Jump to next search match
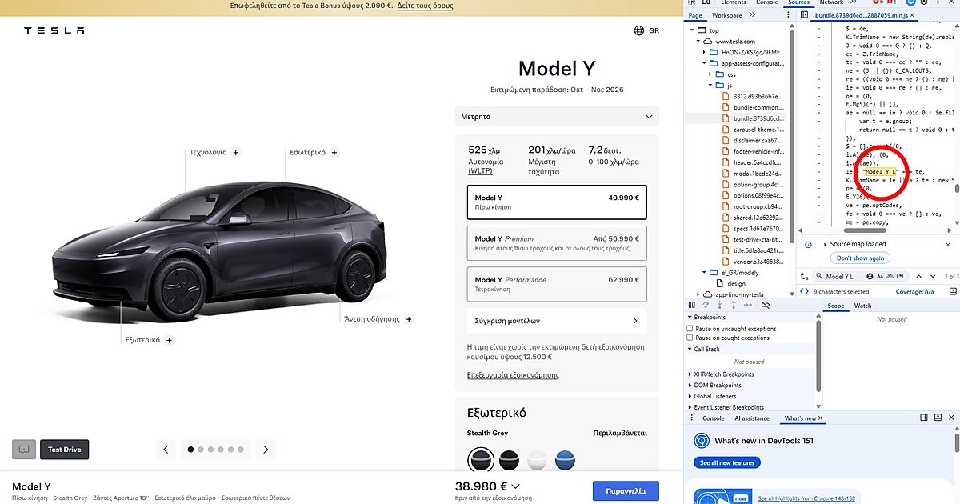This screenshot has height=504, width=960. tap(934, 277)
